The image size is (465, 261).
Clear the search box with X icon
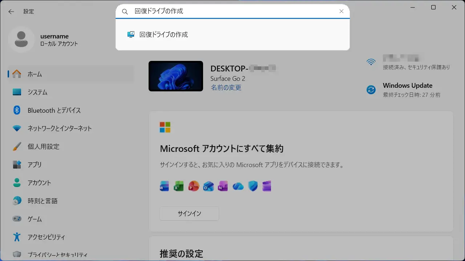point(341,12)
